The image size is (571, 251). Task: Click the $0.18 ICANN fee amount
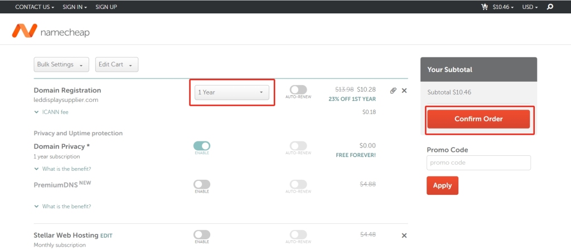[x=369, y=112]
